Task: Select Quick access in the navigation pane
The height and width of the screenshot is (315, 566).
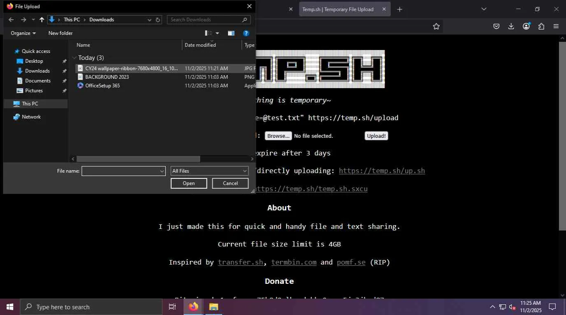Action: pos(36,51)
